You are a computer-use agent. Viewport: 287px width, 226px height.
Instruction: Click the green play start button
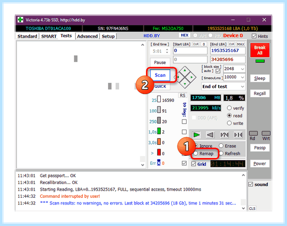coord(197,135)
